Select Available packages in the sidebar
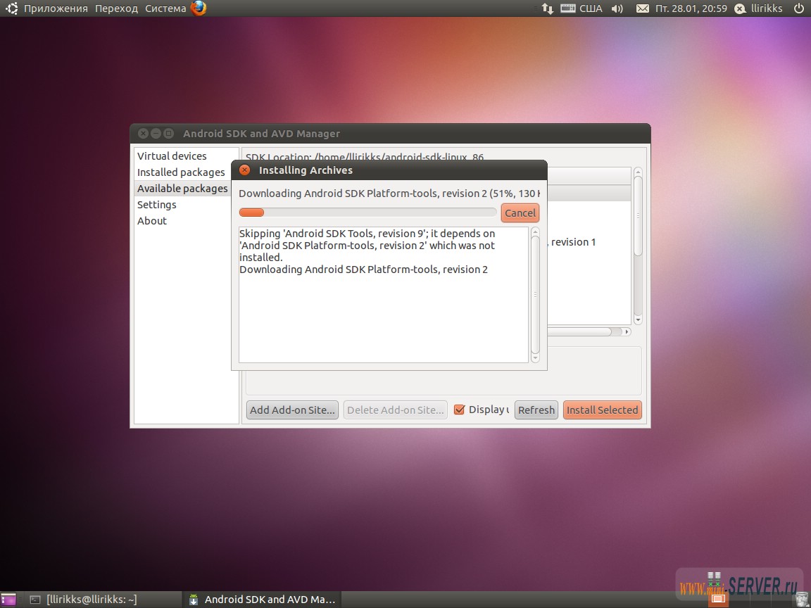Screen dimensions: 811x608 [x=182, y=188]
